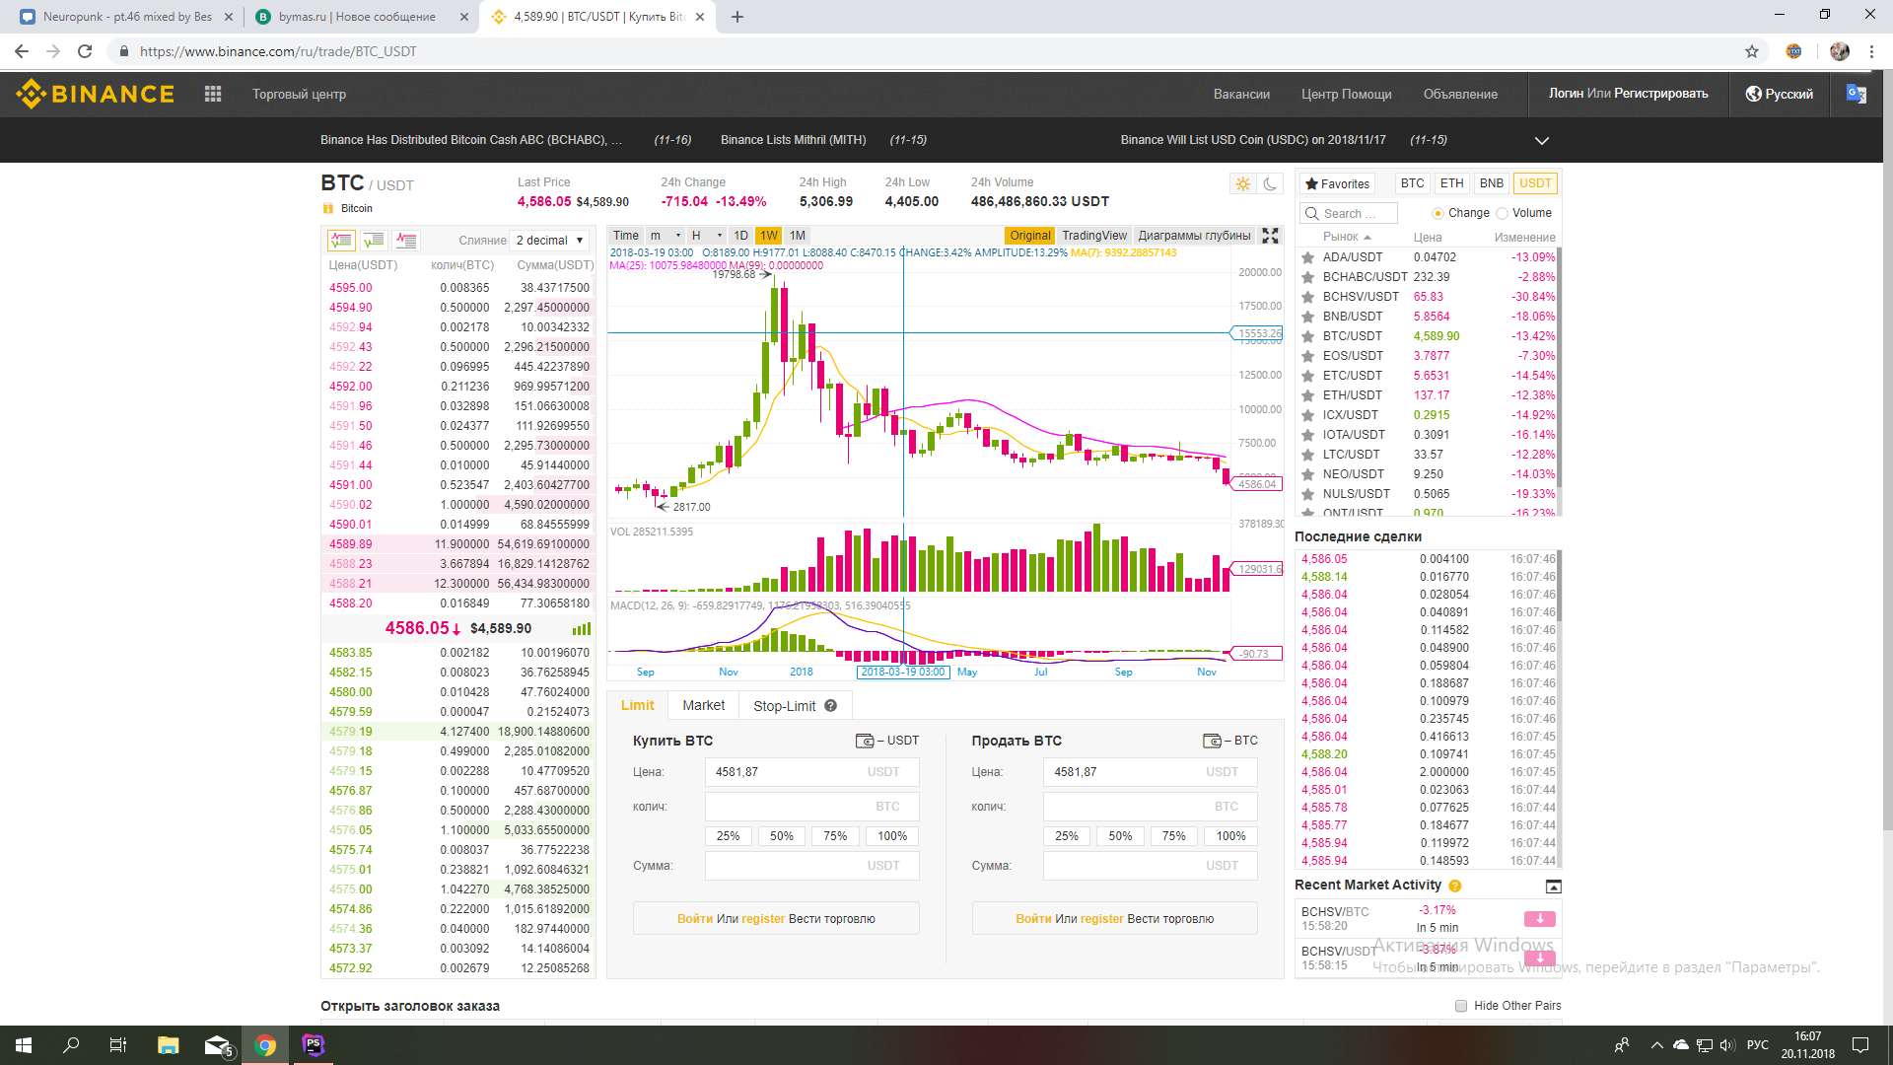The height and width of the screenshot is (1065, 1893).
Task: Click the market Search field
Action: tap(1349, 213)
